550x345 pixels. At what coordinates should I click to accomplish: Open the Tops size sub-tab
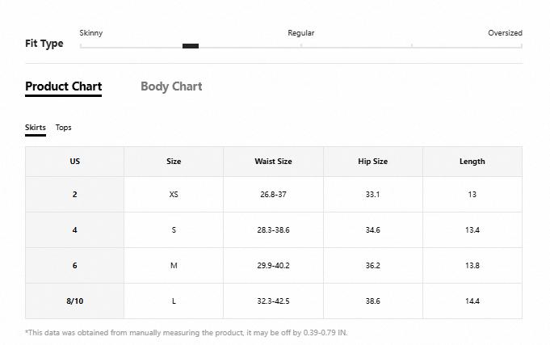point(64,128)
